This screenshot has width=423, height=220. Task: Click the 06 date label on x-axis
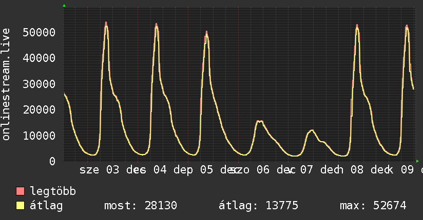tap(263, 170)
